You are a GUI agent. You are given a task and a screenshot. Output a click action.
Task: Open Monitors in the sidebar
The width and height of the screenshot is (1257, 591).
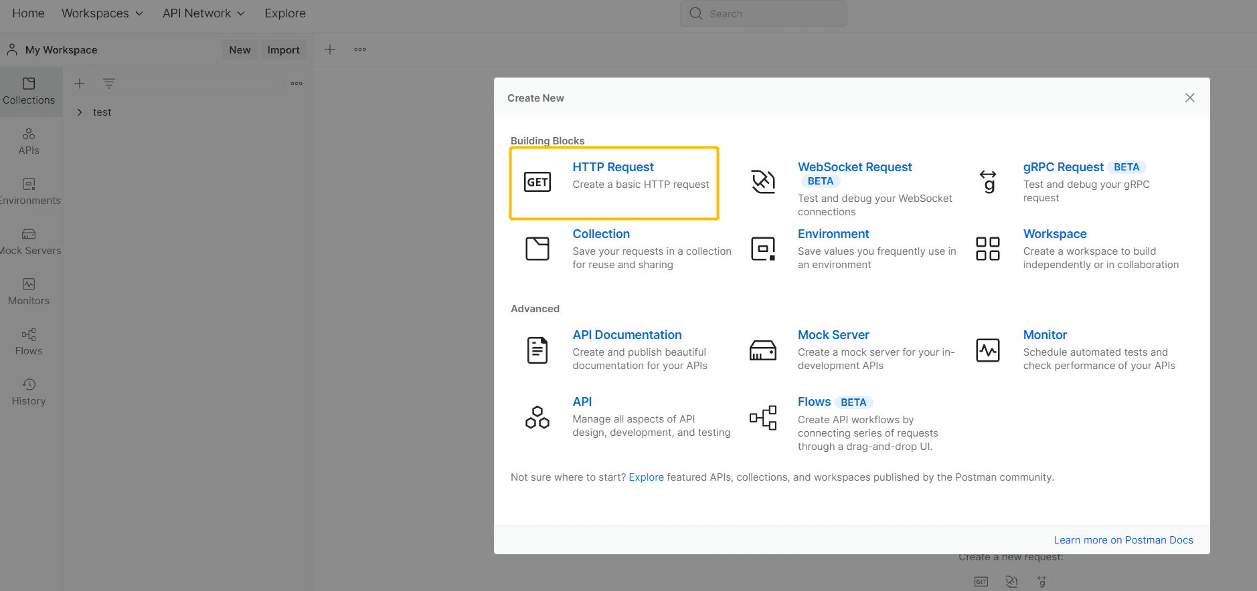coord(29,292)
